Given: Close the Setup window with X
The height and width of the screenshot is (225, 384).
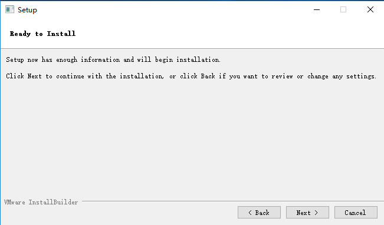Looking at the screenshot, I should coord(370,9).
